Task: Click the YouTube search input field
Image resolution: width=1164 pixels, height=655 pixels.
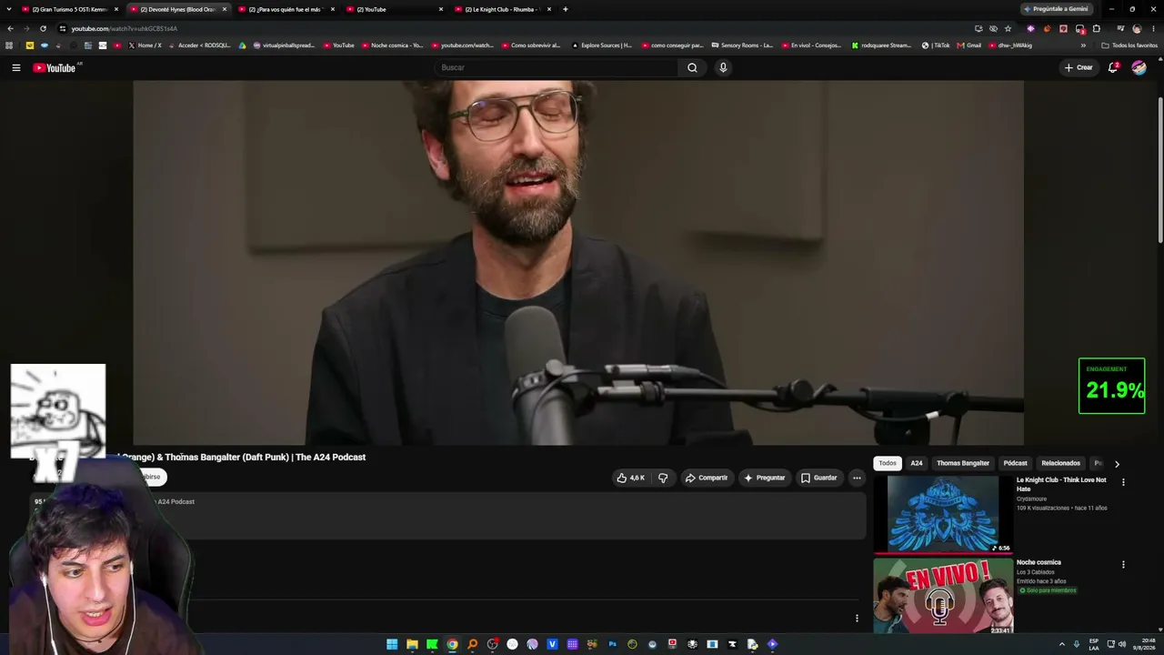Action: [557, 67]
